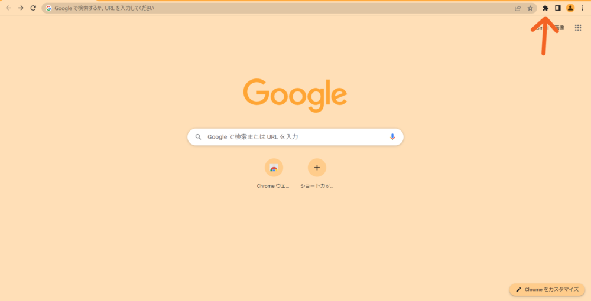The image size is (591, 301).
Task: Click the search magnifier icon
Action: click(198, 137)
